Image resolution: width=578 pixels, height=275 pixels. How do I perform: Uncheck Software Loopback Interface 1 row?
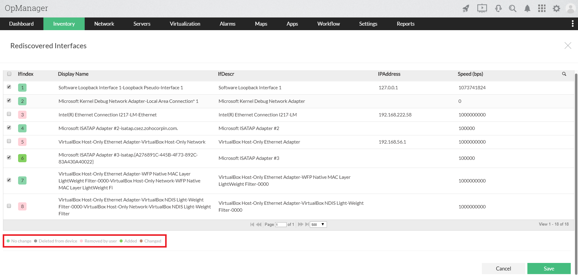point(9,87)
